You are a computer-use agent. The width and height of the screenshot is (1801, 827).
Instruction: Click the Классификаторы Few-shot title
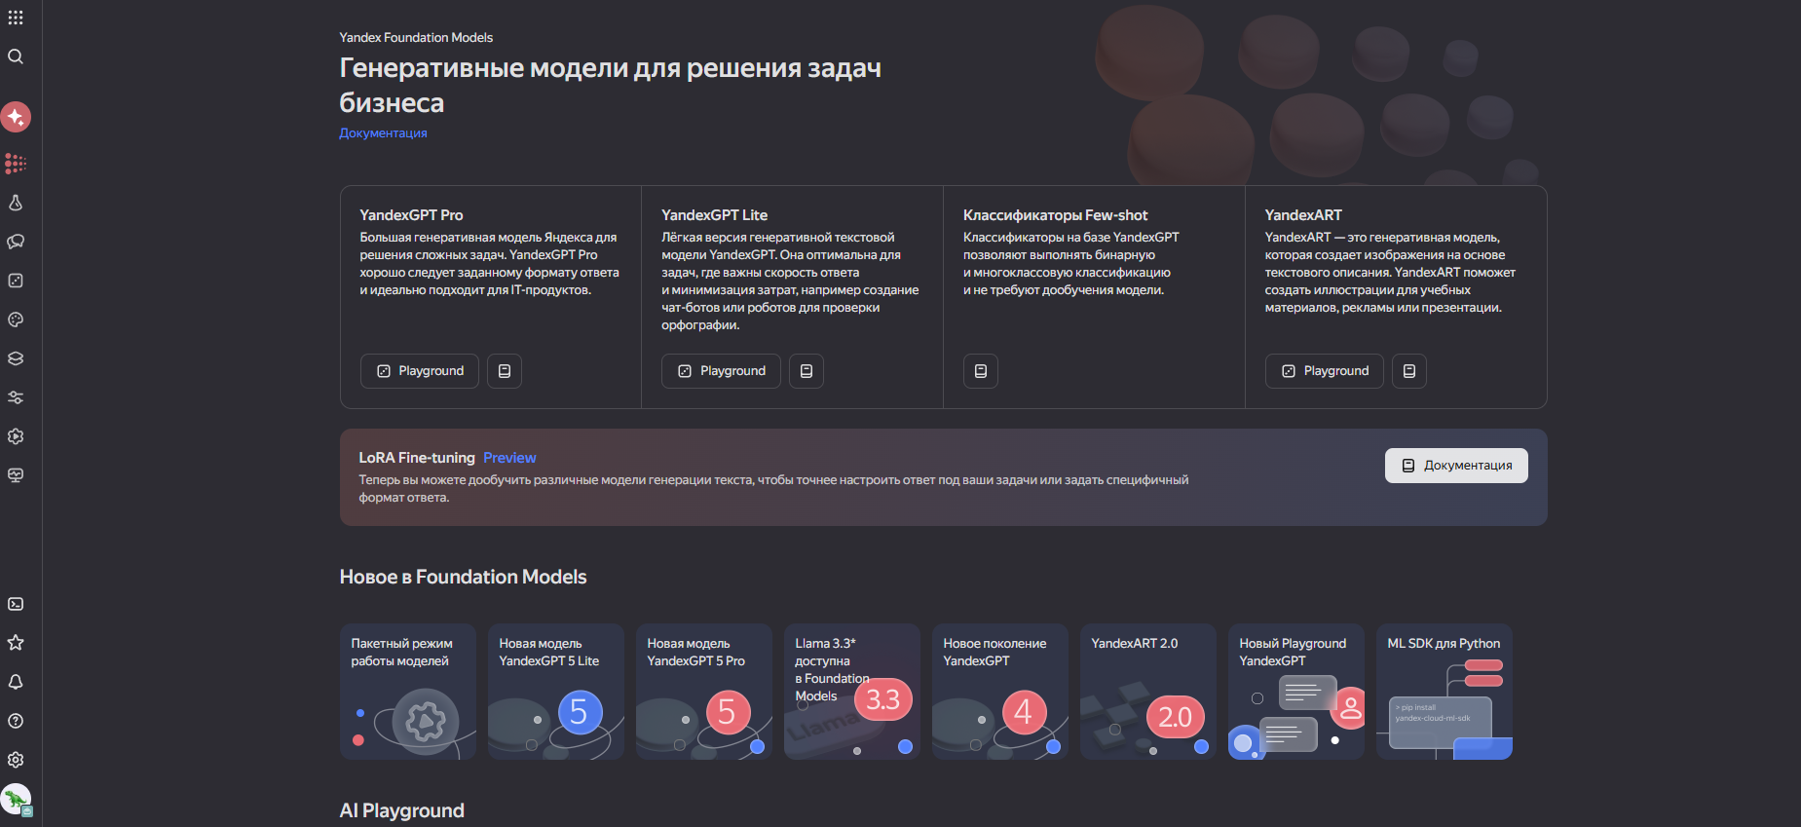(x=1055, y=215)
